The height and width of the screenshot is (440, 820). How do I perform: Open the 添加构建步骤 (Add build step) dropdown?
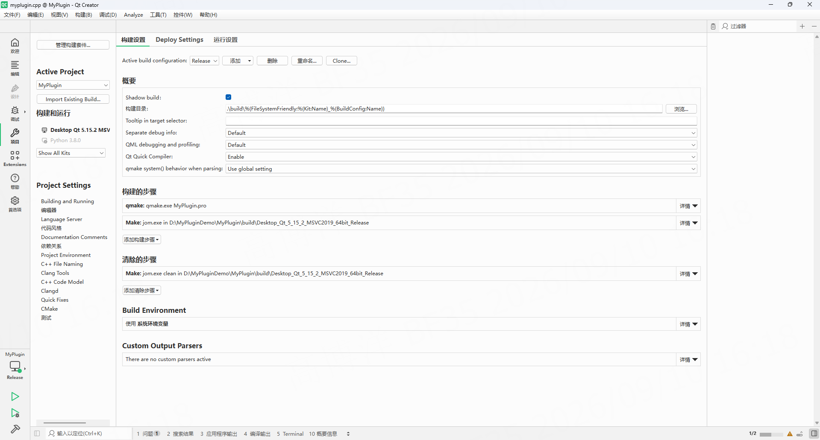point(141,240)
